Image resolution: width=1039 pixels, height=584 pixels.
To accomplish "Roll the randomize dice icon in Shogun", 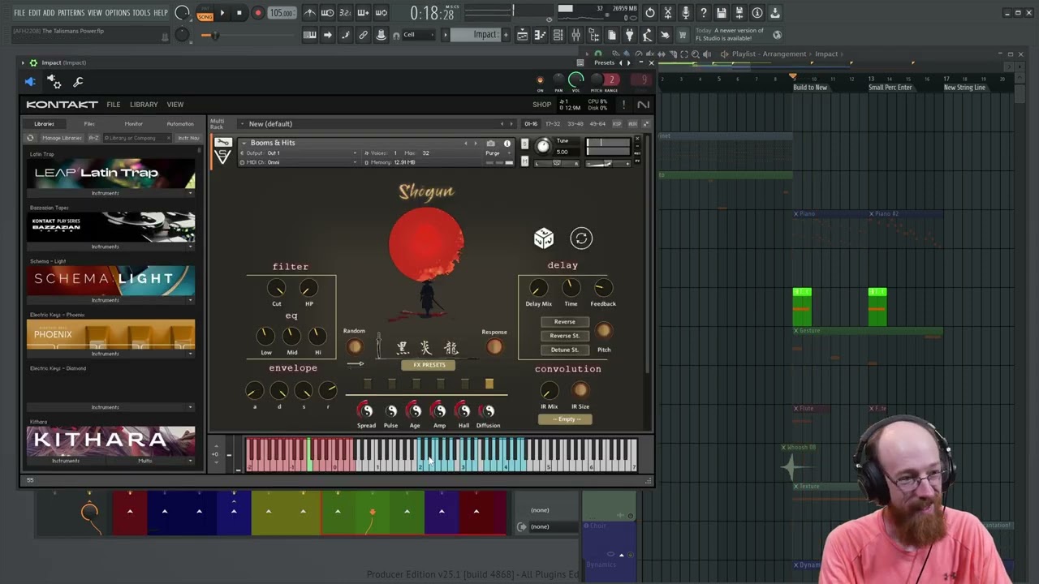I will 543,238.
